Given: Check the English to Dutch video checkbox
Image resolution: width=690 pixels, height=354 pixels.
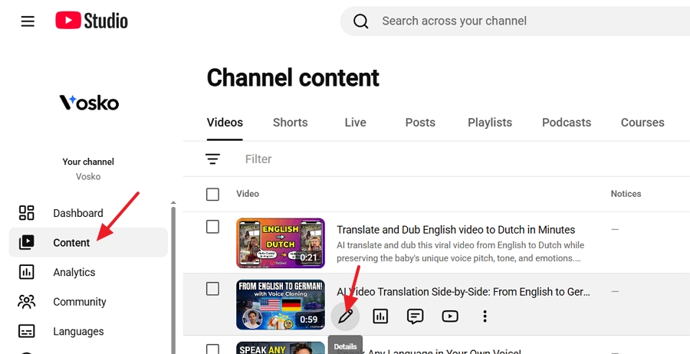Looking at the screenshot, I should [x=212, y=227].
